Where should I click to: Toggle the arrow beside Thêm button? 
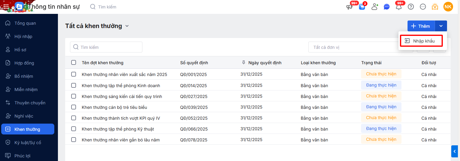pos(441,26)
